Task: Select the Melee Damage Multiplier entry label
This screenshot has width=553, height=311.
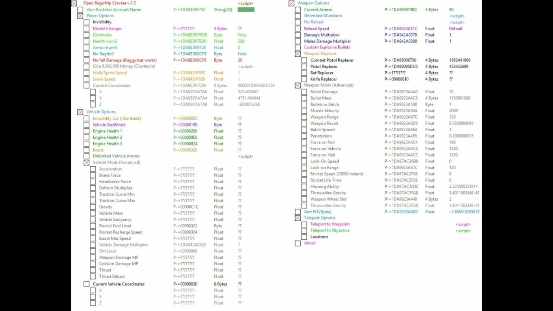Action: tap(327, 41)
